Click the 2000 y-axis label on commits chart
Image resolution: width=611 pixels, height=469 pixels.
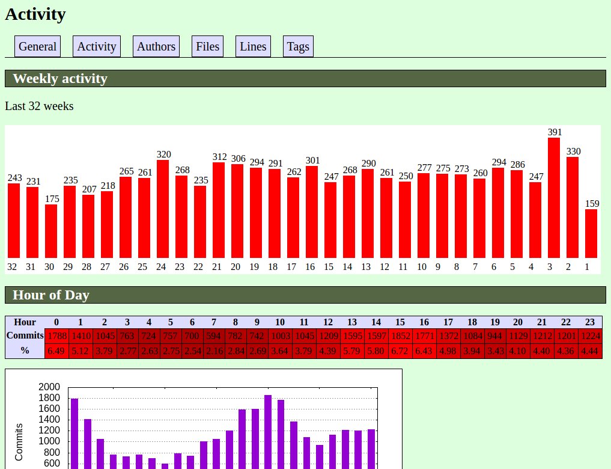pyautogui.click(x=49, y=387)
